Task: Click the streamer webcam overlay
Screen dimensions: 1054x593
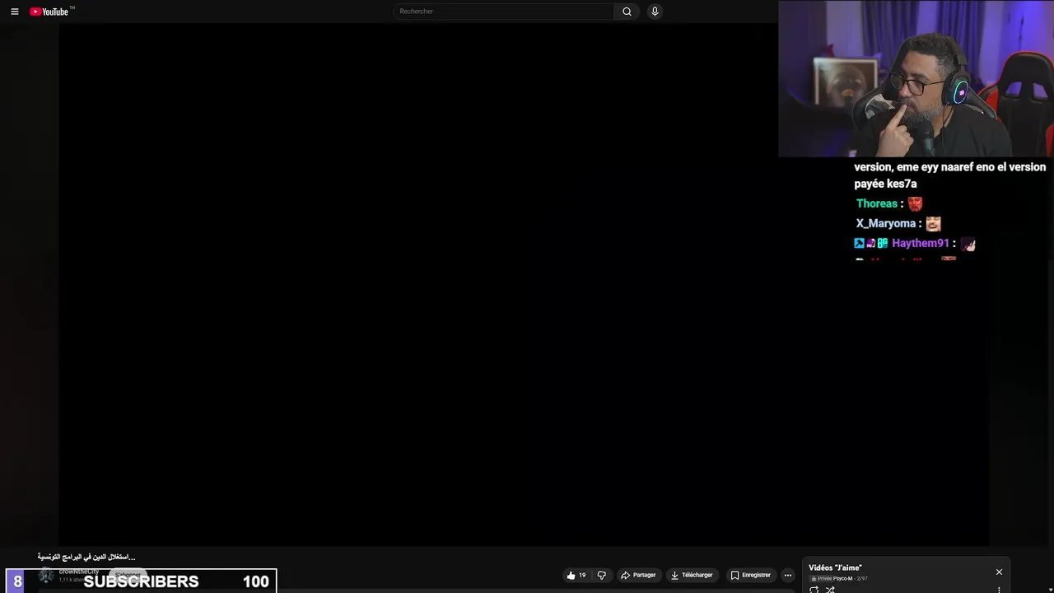Action: pos(916,78)
